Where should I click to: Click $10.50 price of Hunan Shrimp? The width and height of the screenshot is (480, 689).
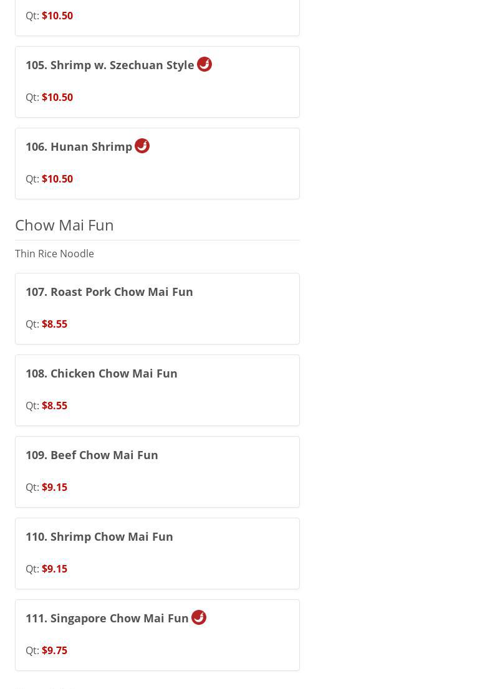pyautogui.click(x=57, y=179)
